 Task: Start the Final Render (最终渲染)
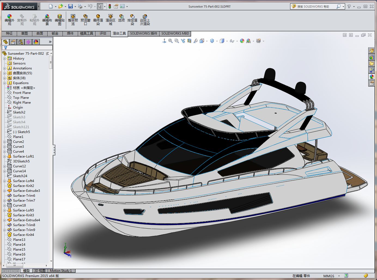pos(98,20)
